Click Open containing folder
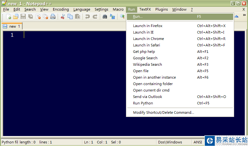Viewport: 248px width, 146px height. point(180,84)
